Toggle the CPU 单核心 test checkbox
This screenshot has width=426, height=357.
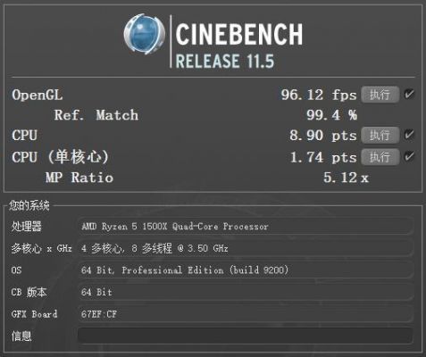click(409, 156)
